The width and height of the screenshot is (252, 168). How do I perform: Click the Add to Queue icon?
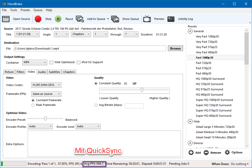point(80,19)
